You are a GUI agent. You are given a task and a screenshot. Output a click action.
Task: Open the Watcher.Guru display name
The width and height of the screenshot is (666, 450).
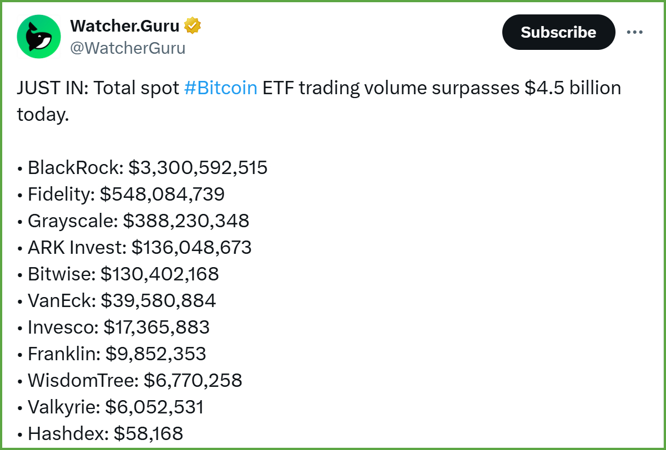(125, 25)
